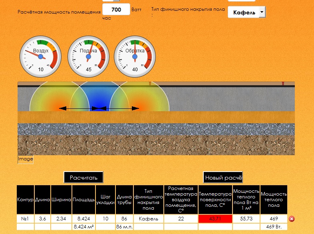Click the Длина column header
The height and width of the screenshot is (234, 314).
[x=42, y=200]
